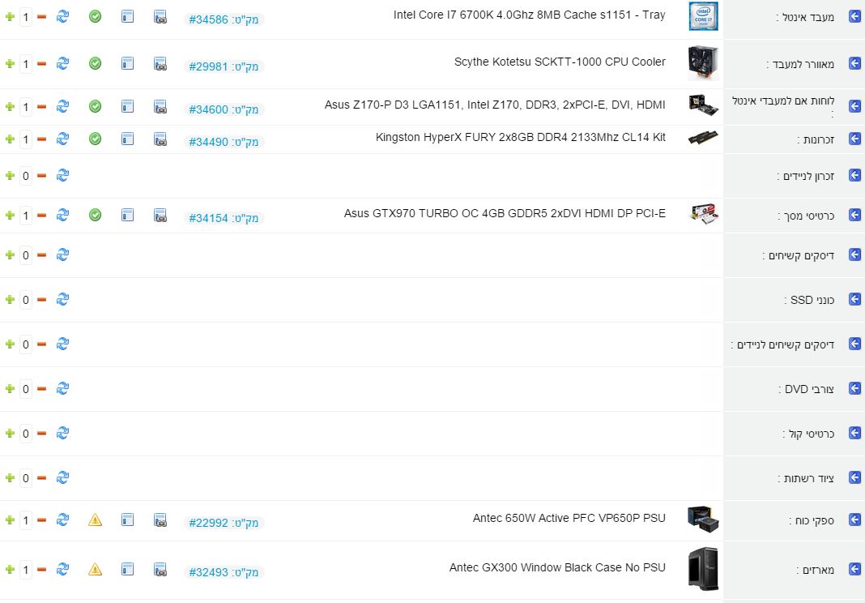Click refresh arrows in the SSD drives row
This screenshot has width=865, height=603.
tap(62, 299)
